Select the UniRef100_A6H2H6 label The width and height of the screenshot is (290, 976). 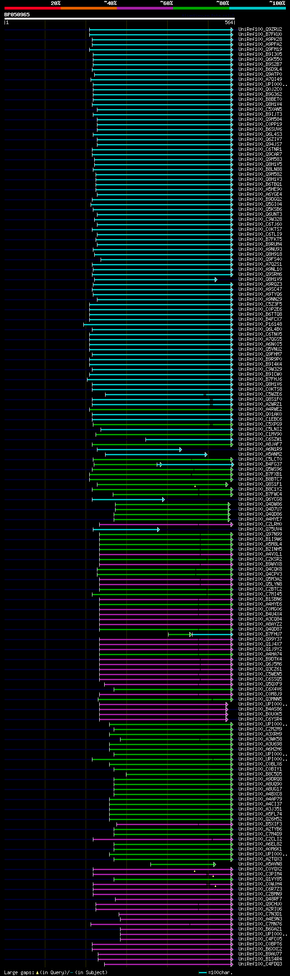pos(260,749)
